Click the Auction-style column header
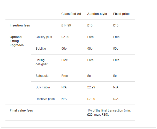The image size is (157, 129). click(x=97, y=14)
